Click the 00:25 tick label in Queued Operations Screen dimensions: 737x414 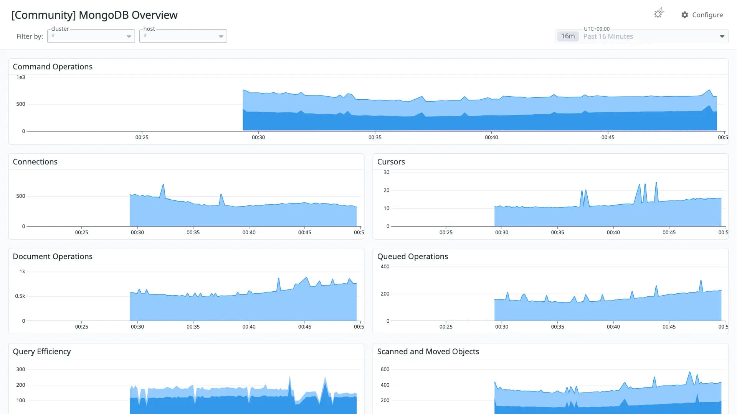tap(446, 327)
